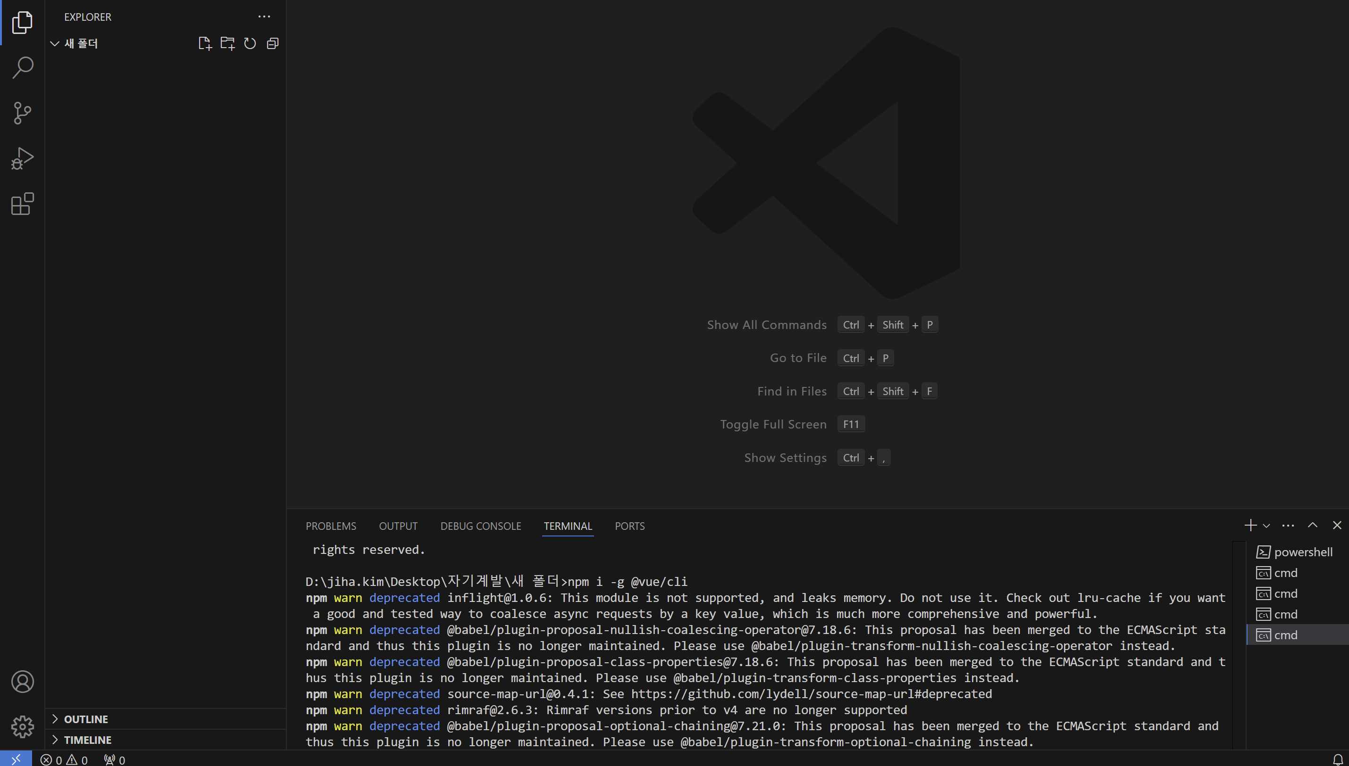Click the npm i -g @vue/cli command line
The width and height of the screenshot is (1349, 766).
coord(496,581)
